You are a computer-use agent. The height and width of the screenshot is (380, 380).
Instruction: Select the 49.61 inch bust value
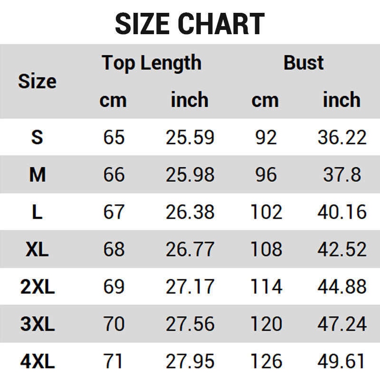click(x=342, y=362)
